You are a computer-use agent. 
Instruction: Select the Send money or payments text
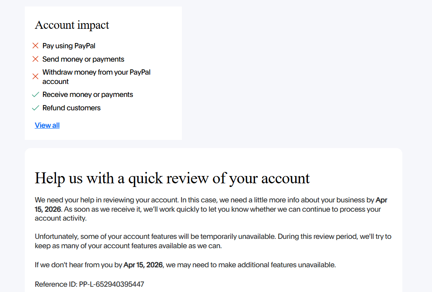click(x=83, y=59)
